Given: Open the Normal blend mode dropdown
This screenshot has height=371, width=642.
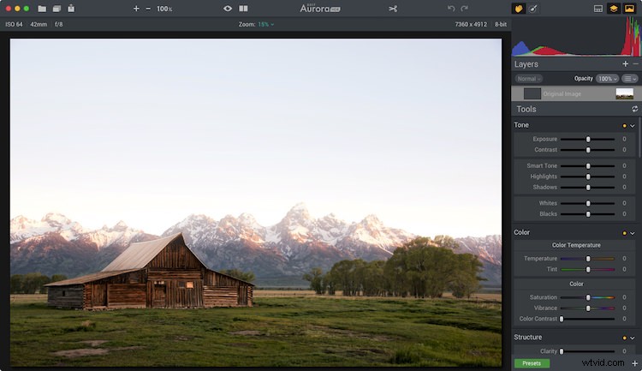Looking at the screenshot, I should pos(529,79).
